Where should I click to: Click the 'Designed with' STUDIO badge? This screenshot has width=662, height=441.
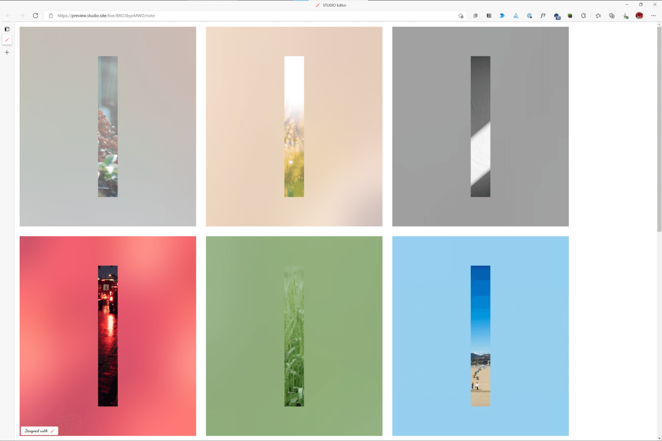pyautogui.click(x=39, y=431)
